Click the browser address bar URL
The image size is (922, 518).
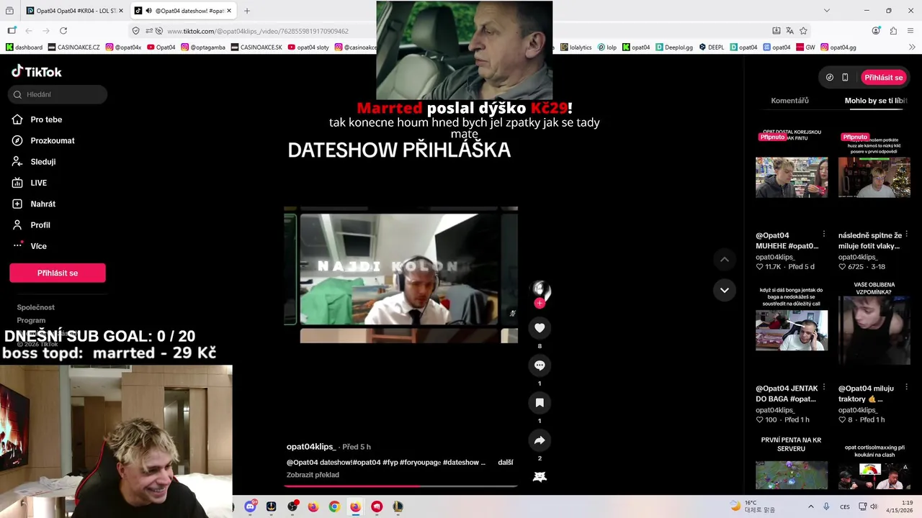(x=258, y=31)
